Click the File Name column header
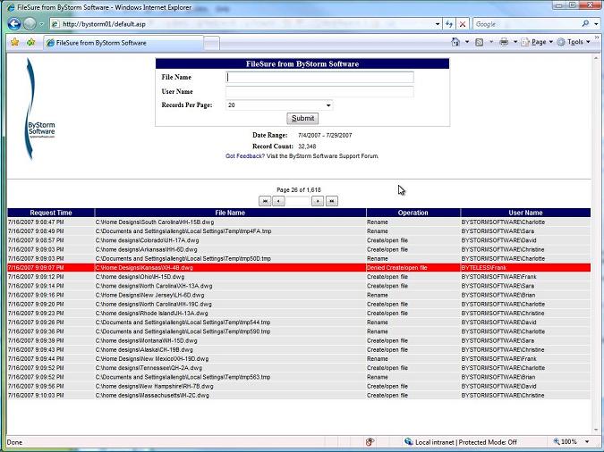The image size is (604, 452). [x=230, y=213]
